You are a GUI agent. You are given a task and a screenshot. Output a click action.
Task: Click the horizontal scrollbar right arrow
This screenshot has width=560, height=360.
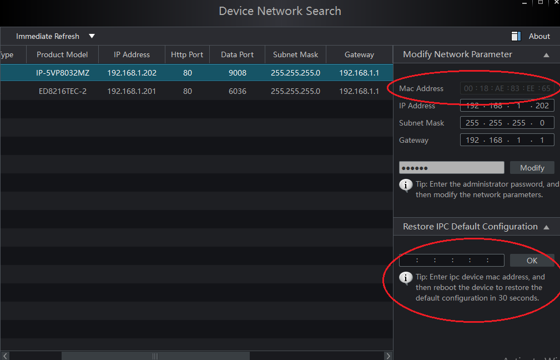coord(388,356)
